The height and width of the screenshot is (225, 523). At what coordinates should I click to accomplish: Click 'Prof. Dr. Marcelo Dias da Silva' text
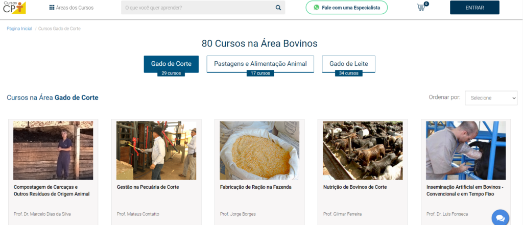[x=42, y=214]
